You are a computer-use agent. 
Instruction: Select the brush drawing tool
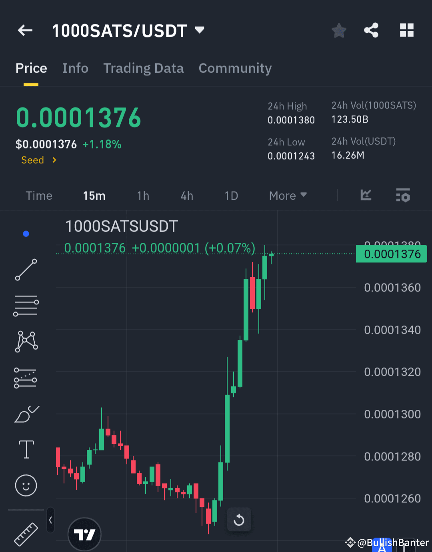pos(26,414)
